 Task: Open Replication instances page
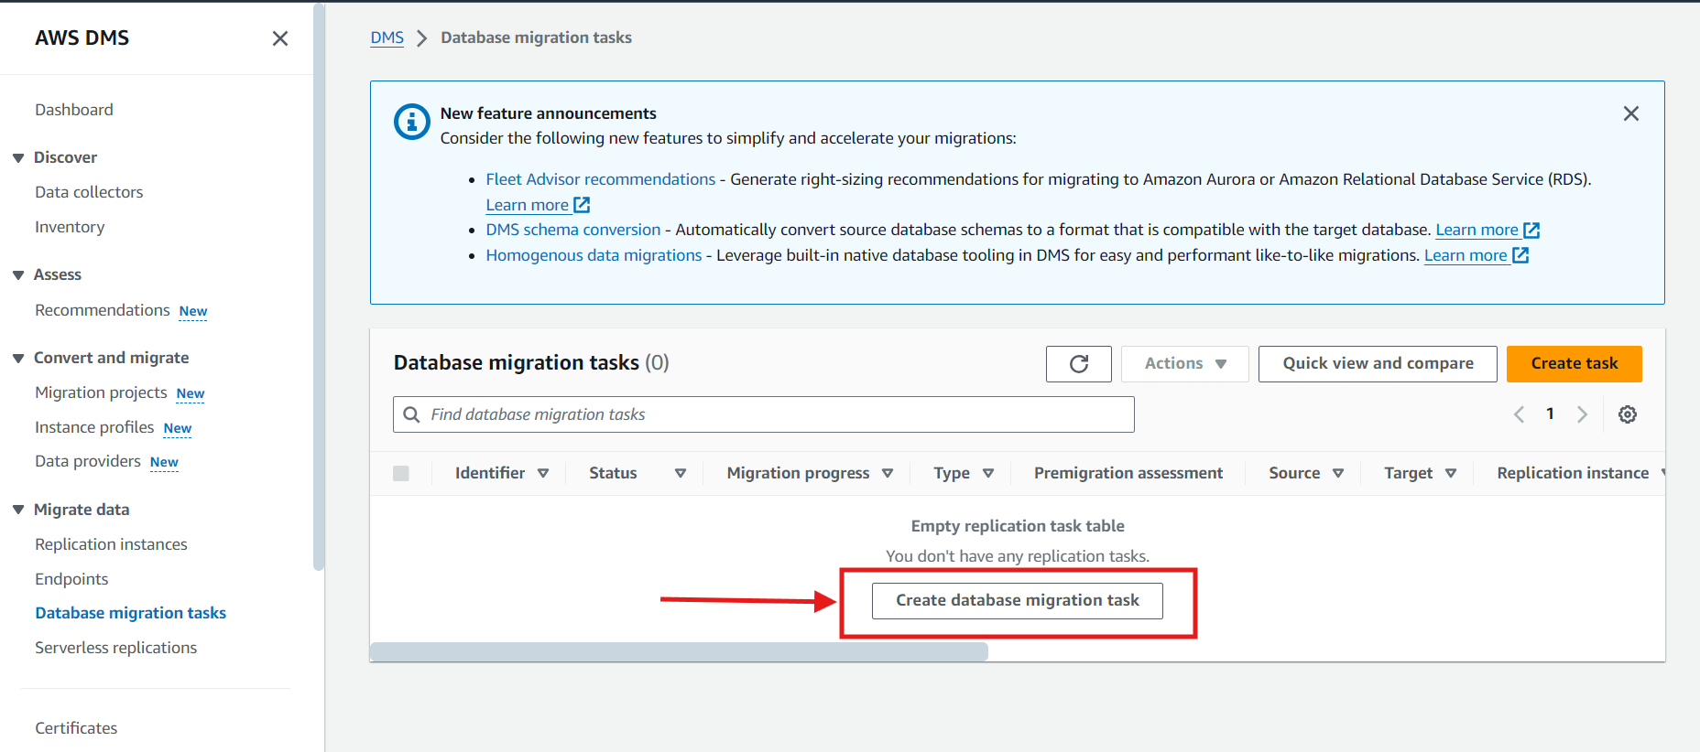pyautogui.click(x=111, y=544)
